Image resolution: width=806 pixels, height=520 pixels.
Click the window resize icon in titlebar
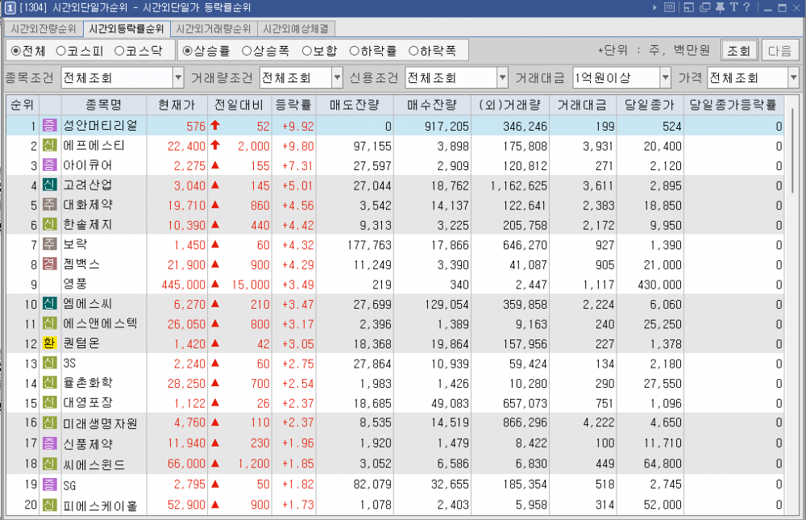[x=688, y=7]
